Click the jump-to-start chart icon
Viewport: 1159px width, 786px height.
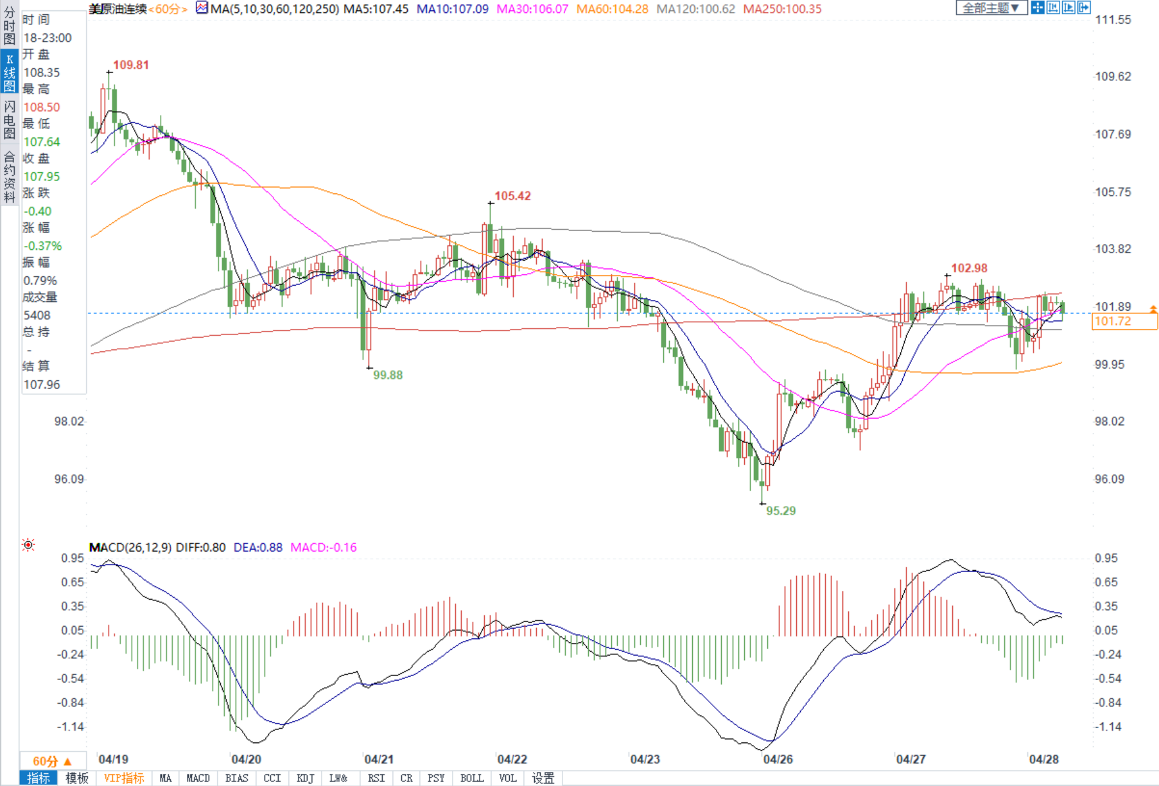click(x=1053, y=8)
